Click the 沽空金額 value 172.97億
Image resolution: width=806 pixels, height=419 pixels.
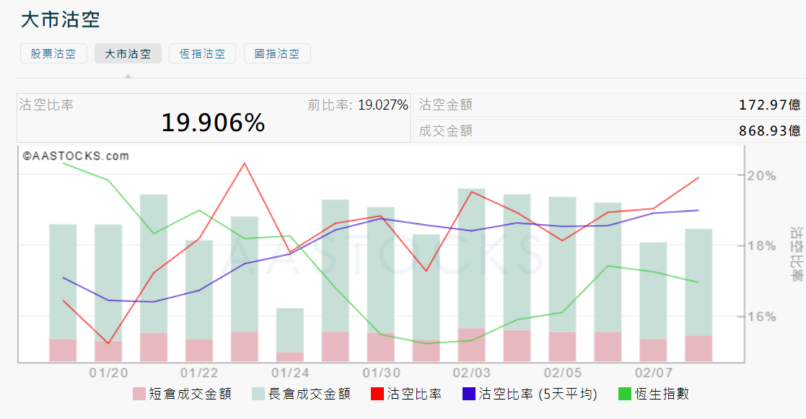769,105
